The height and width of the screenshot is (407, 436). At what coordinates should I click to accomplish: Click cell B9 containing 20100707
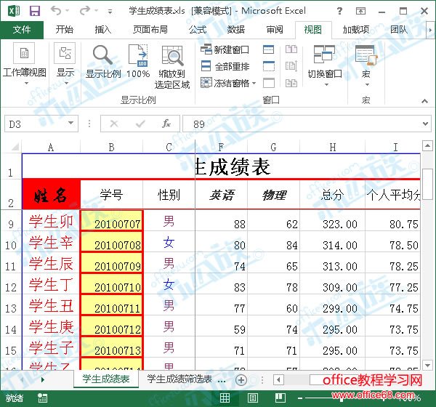pyautogui.click(x=112, y=222)
